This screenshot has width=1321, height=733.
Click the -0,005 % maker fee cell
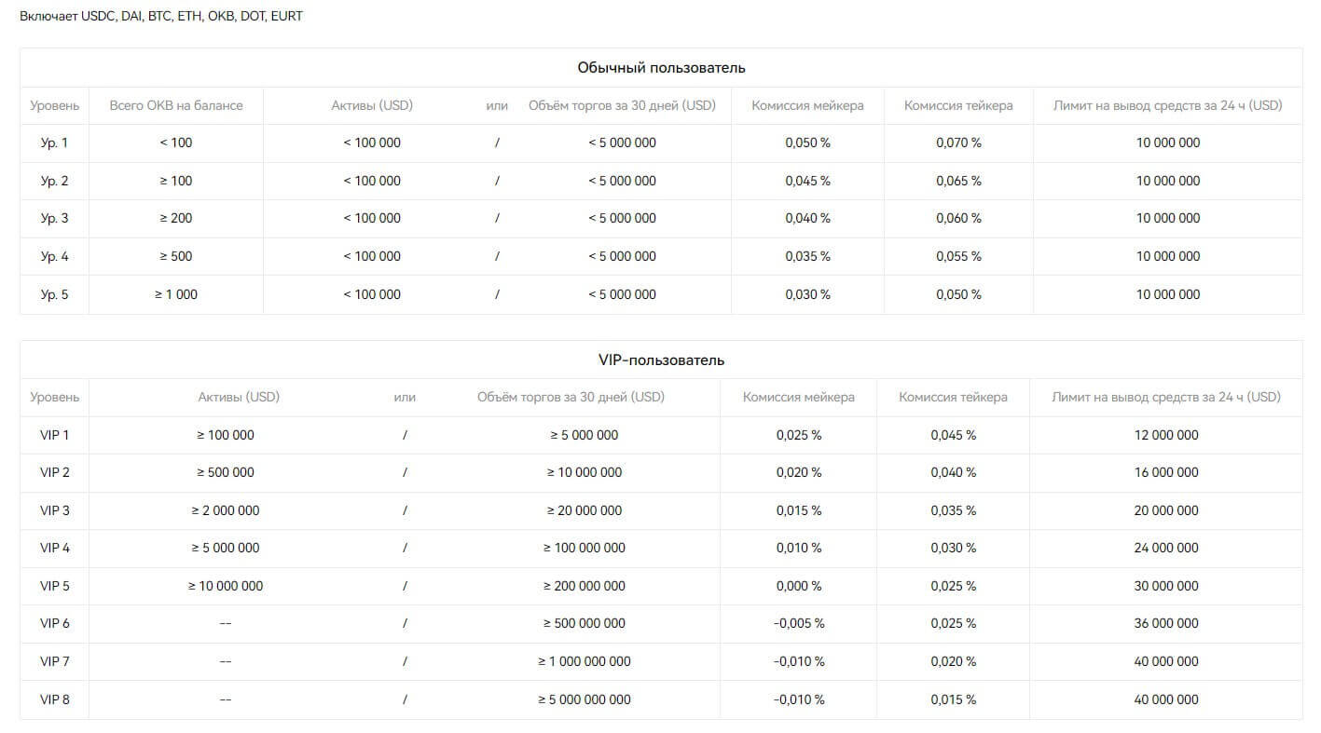(799, 623)
